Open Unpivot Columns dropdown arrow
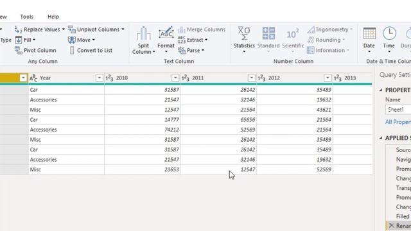This screenshot has width=411, height=231. [123, 30]
